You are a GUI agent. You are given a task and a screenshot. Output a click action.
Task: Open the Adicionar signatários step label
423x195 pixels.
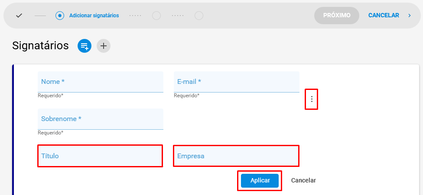point(94,16)
